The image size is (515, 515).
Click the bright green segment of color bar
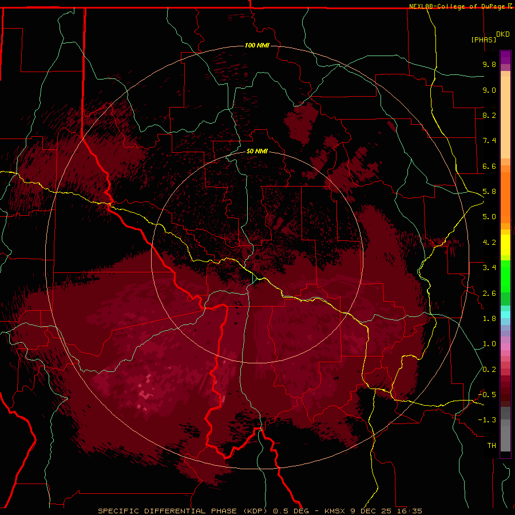pos(505,276)
